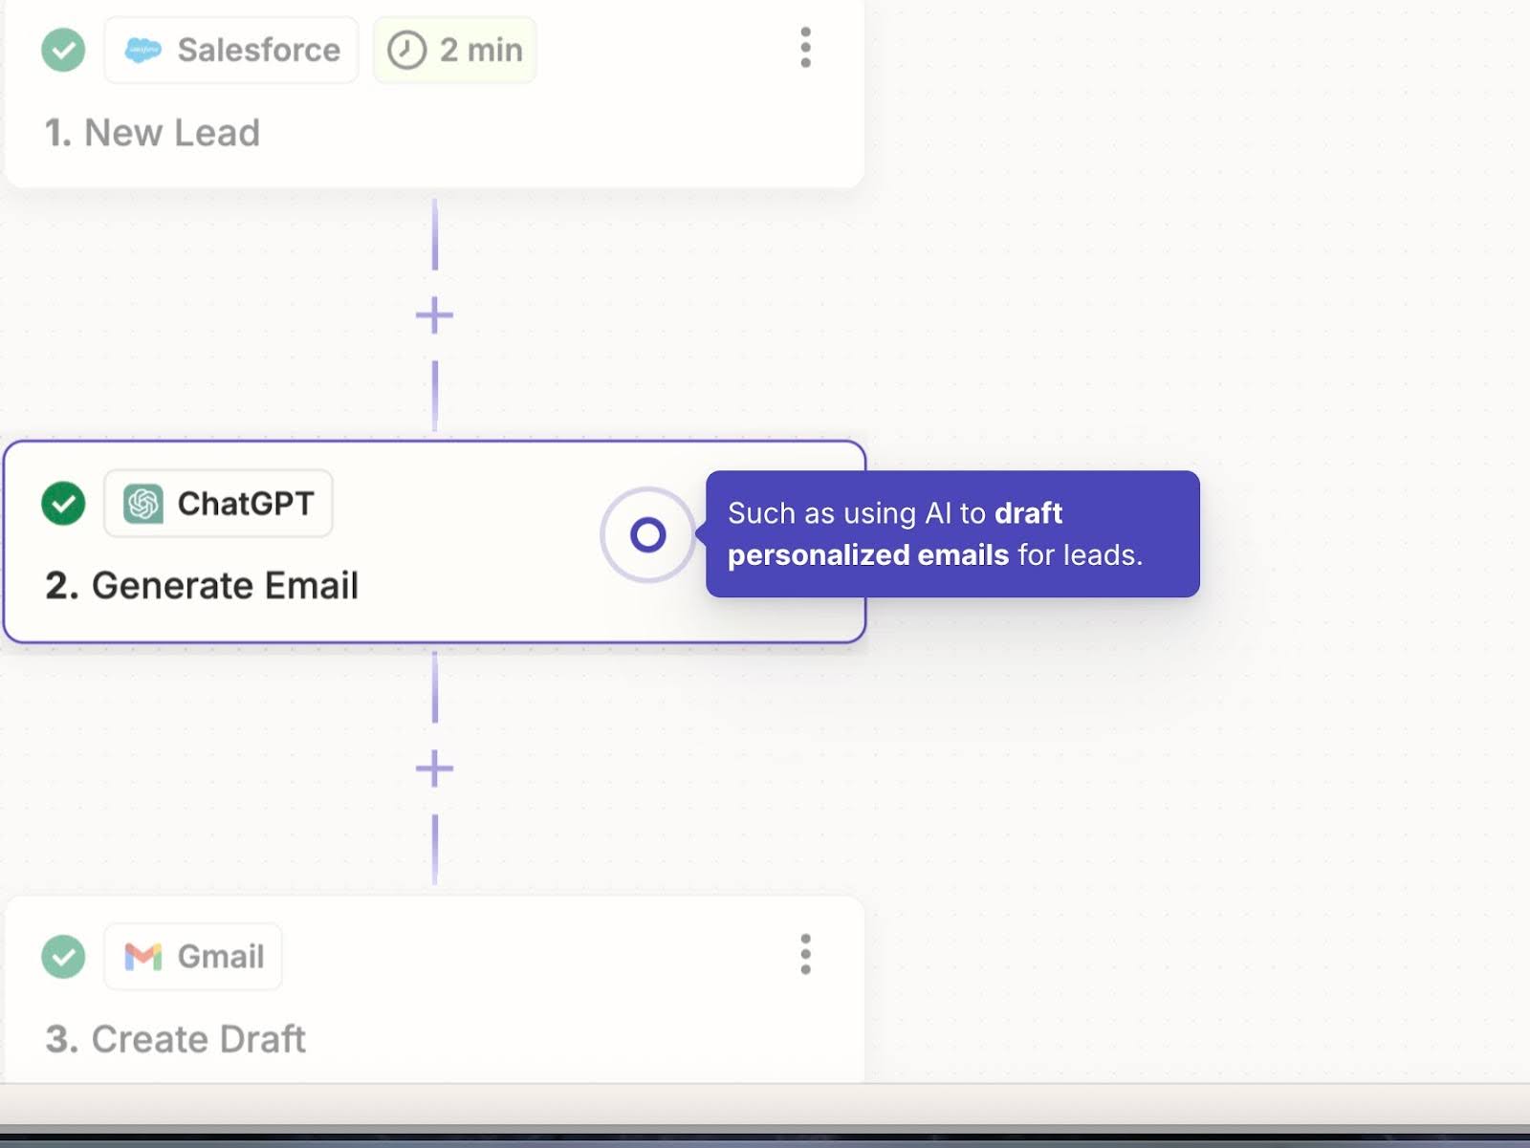Open the Gmail app badge on step 3
Image resolution: width=1530 pixels, height=1148 pixels.
193,956
